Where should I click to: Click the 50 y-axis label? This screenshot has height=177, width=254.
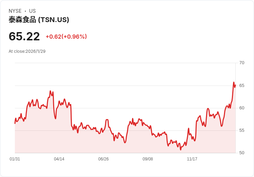(242, 153)
